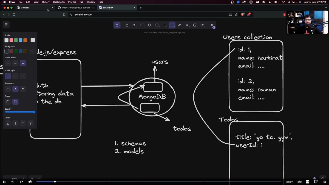329x185 pixels.
Task: Send layer backward one step
Action: click(x=15, y=123)
